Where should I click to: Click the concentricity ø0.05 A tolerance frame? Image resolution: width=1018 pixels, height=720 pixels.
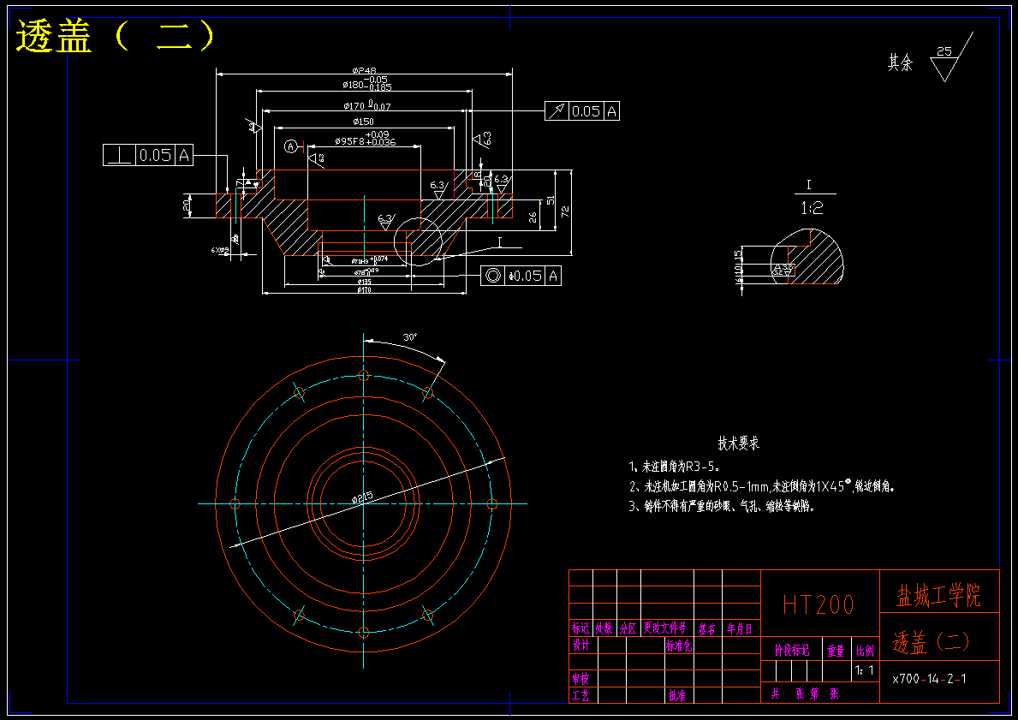click(x=521, y=276)
